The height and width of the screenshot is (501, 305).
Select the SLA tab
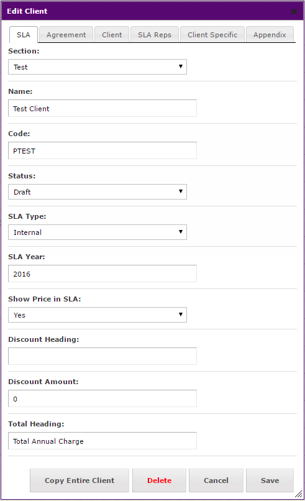point(24,35)
